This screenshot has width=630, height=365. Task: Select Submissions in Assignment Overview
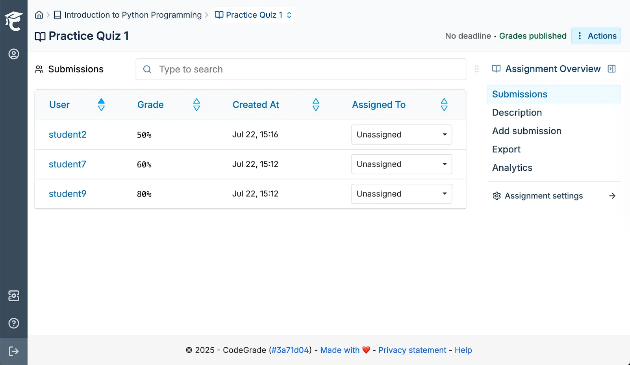[x=554, y=94]
